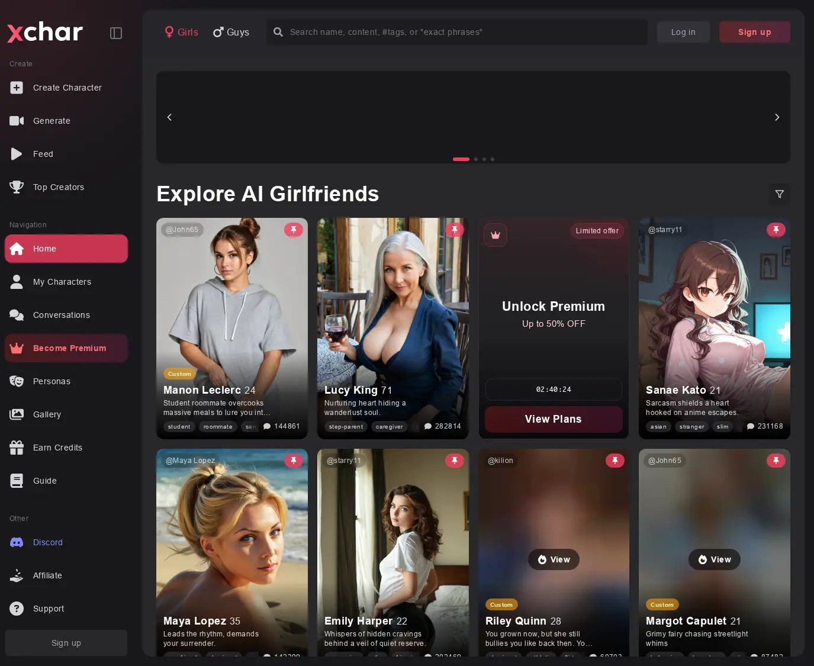The image size is (814, 666).
Task: Click the Earn Credits gift icon
Action: (17, 448)
